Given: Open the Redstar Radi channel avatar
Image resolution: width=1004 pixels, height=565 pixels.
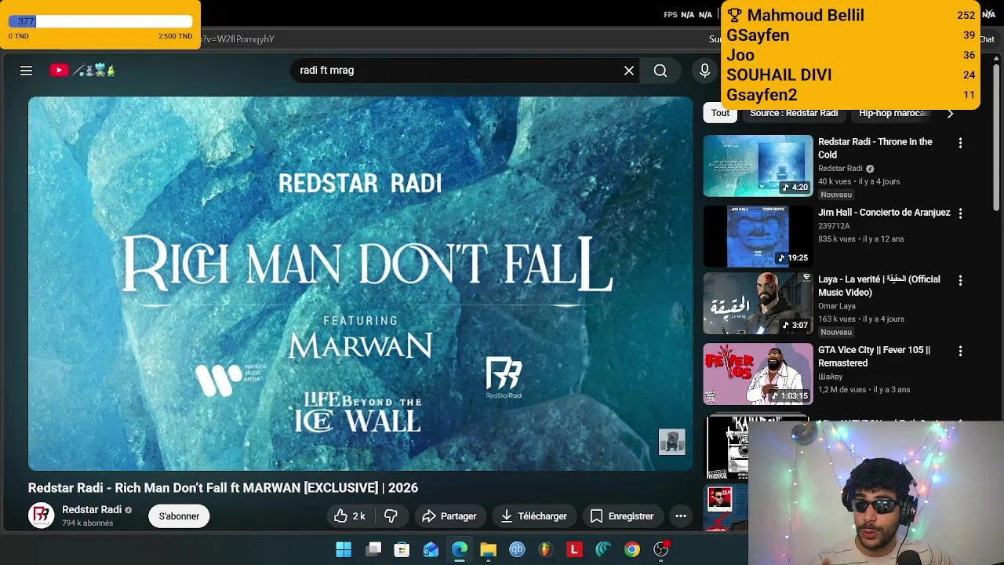Looking at the screenshot, I should (x=42, y=516).
